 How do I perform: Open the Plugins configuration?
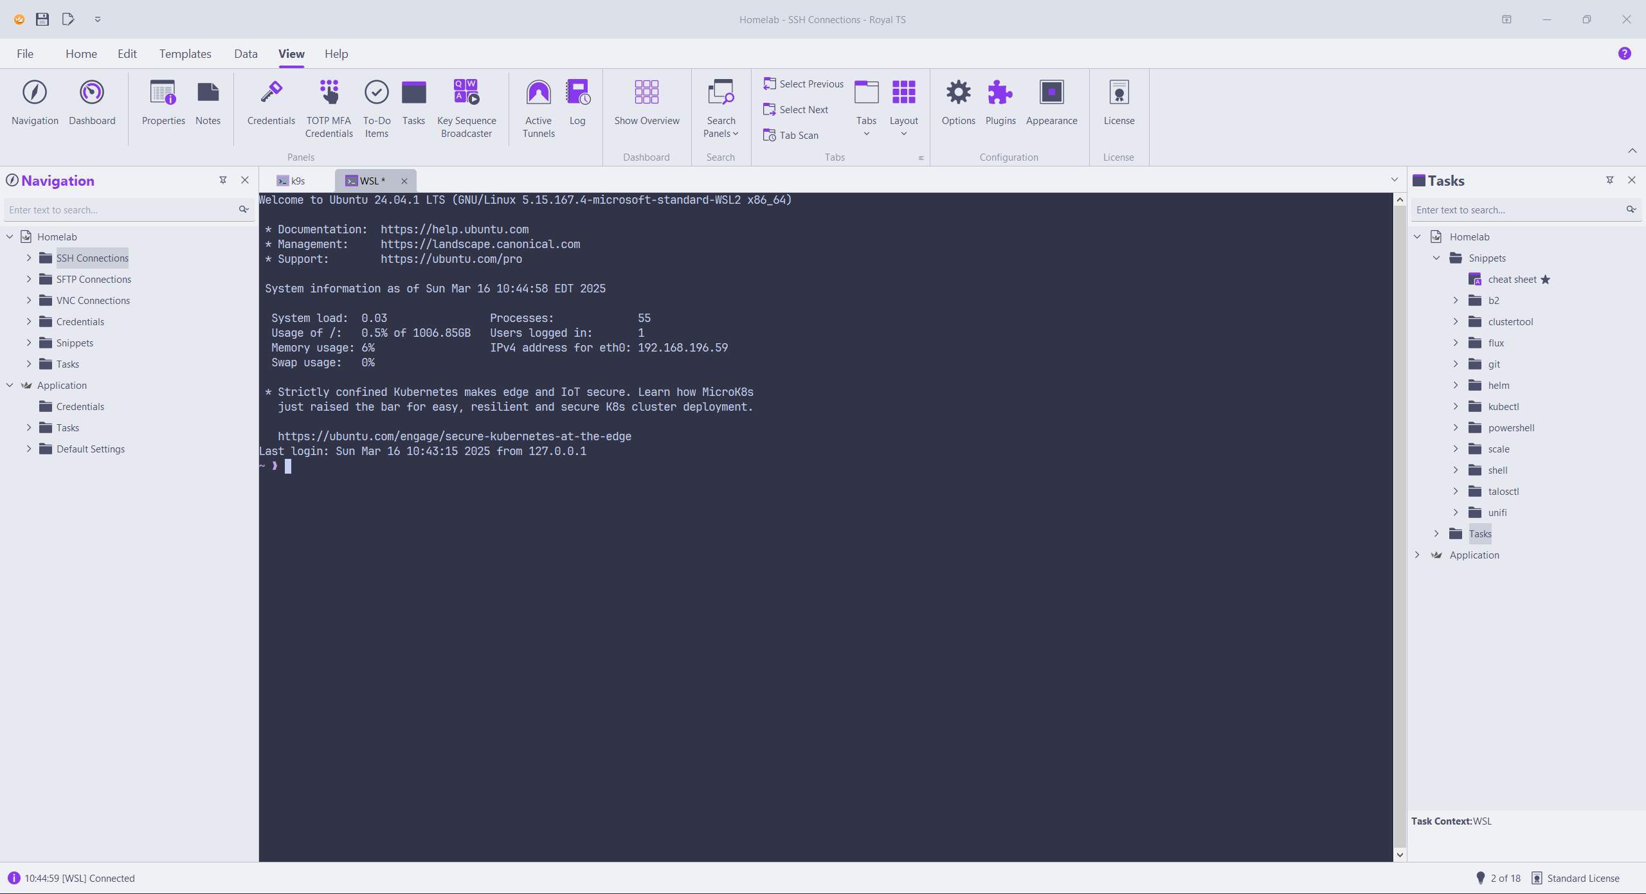click(x=1000, y=94)
